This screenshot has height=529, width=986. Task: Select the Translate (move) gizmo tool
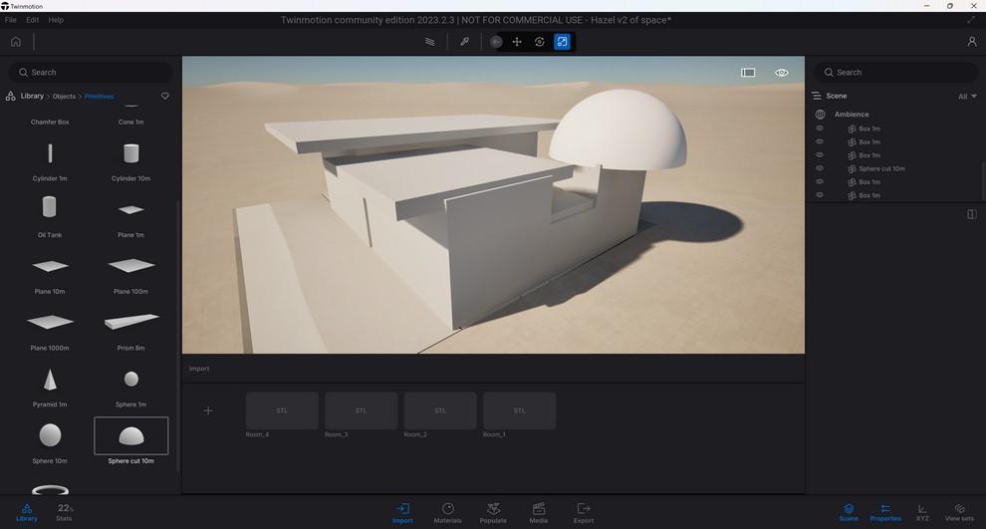517,42
